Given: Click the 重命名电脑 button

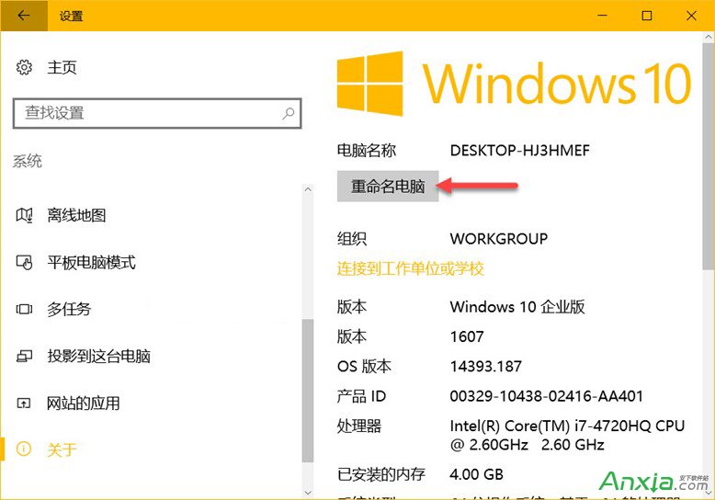Looking at the screenshot, I should (388, 187).
